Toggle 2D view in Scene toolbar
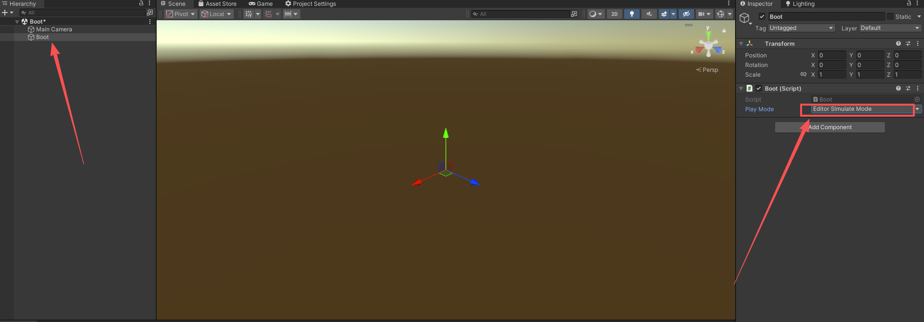Screen dimensions: 924x322 pyautogui.click(x=614, y=14)
